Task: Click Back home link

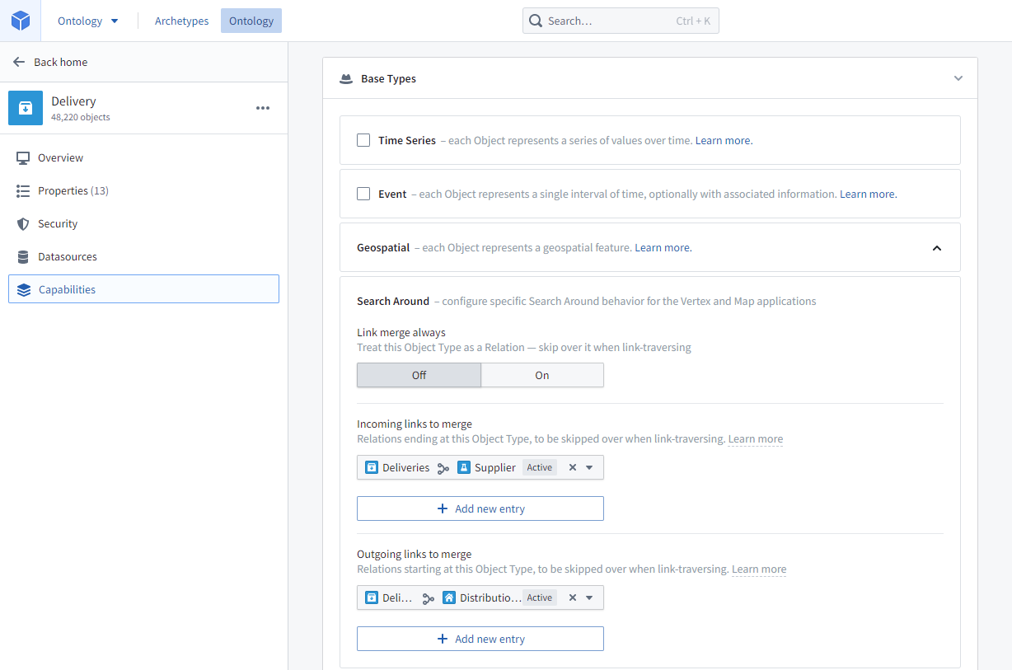Action: coord(60,62)
